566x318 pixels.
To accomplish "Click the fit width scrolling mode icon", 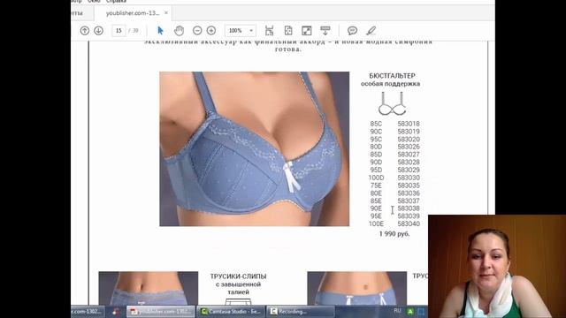I will pyautogui.click(x=269, y=31).
